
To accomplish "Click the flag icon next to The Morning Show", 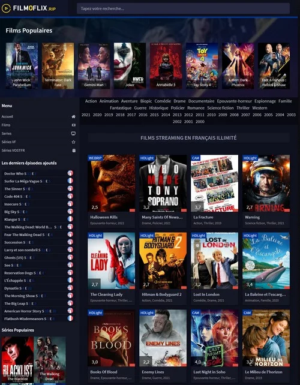I will tap(70, 296).
